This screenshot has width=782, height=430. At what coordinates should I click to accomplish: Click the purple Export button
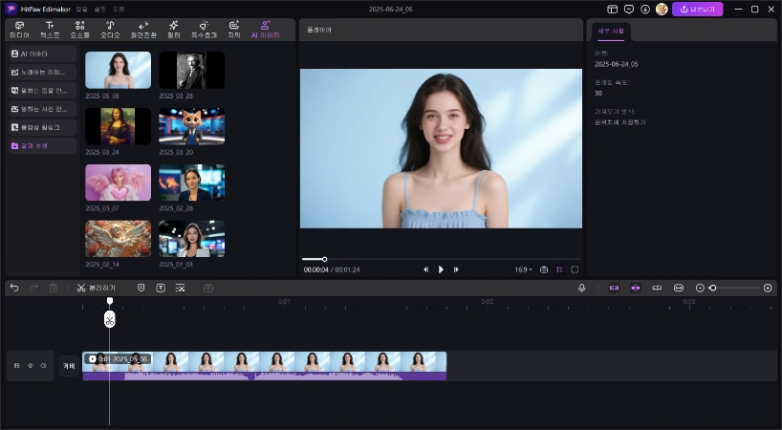[x=697, y=10]
